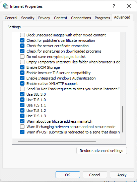Check Block unsecured images with mixed content
The image size is (137, 182).
click(x=22, y=35)
